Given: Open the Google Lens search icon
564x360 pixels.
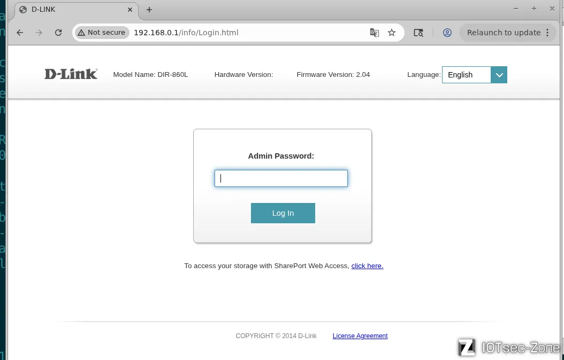Looking at the screenshot, I should (418, 33).
